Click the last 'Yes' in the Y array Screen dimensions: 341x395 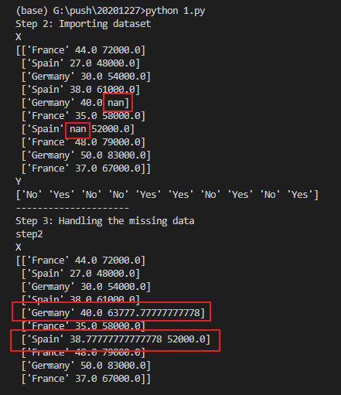(x=300, y=195)
